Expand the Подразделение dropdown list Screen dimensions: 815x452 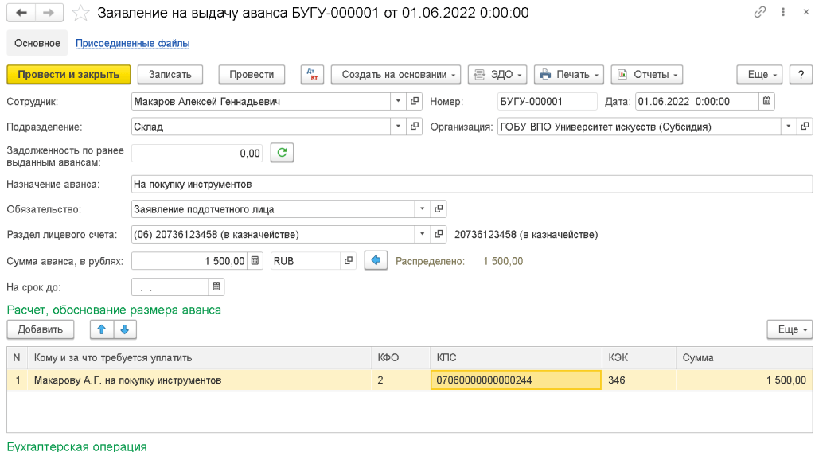398,127
